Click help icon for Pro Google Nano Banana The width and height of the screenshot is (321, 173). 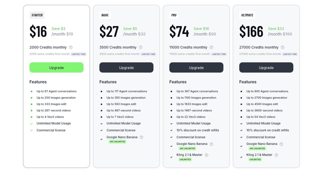click(x=211, y=144)
